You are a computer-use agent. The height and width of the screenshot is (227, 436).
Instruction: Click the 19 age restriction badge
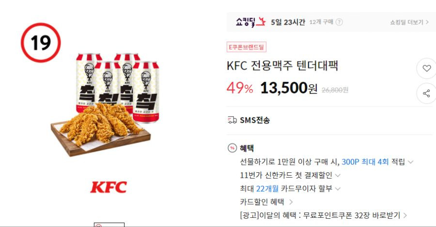coord(41,43)
